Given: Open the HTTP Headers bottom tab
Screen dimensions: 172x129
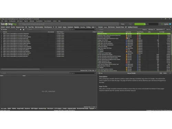Looking at the screenshot, I should (58, 108).
